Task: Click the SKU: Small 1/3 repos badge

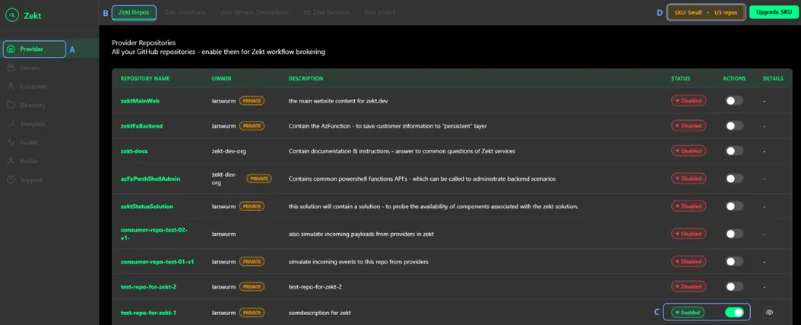Action: click(706, 13)
